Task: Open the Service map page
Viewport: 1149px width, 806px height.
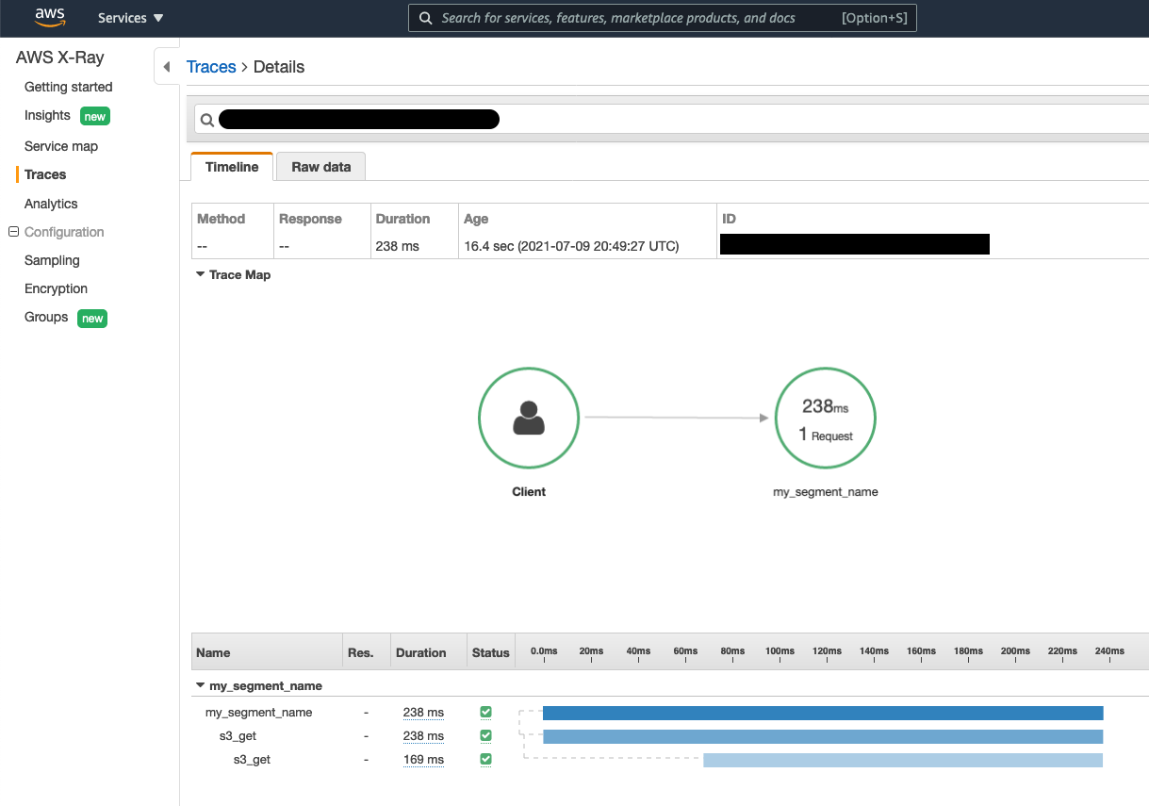Action: coord(61,146)
